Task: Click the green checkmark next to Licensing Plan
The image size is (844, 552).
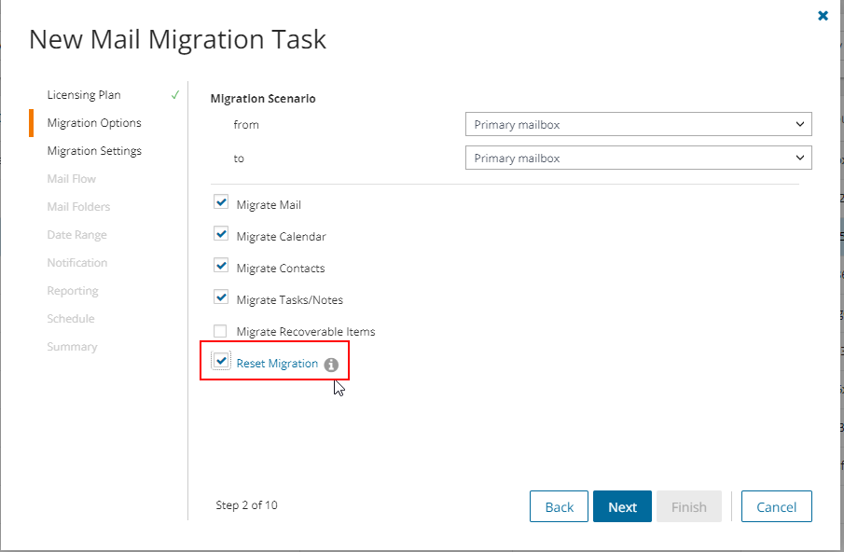Action: 175,95
